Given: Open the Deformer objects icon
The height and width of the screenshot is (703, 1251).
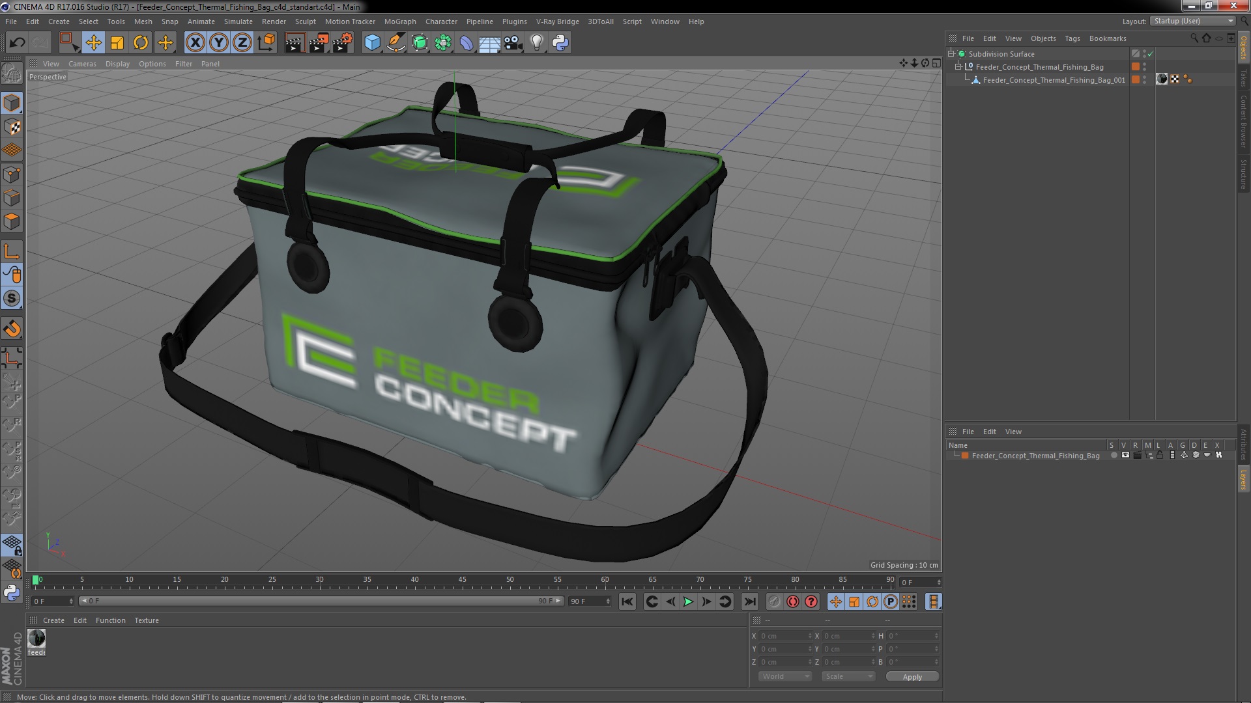Looking at the screenshot, I should click(467, 43).
